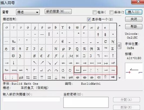This screenshot has width=144, height=110.
Task: Select the euro sign symbol cell
Action: (63, 41)
